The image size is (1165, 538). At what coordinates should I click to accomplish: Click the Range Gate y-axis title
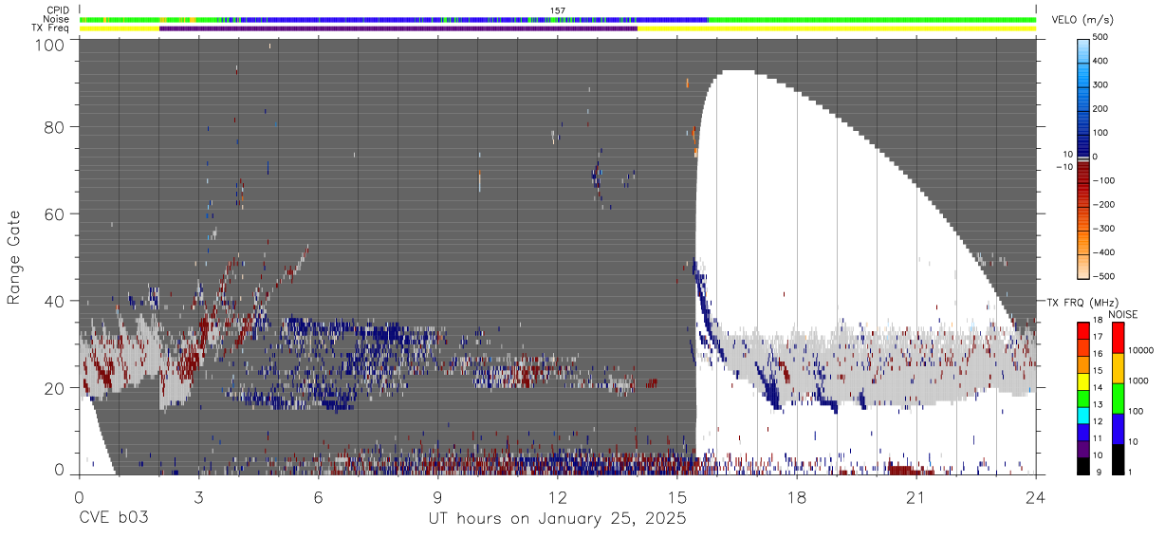tap(14, 259)
